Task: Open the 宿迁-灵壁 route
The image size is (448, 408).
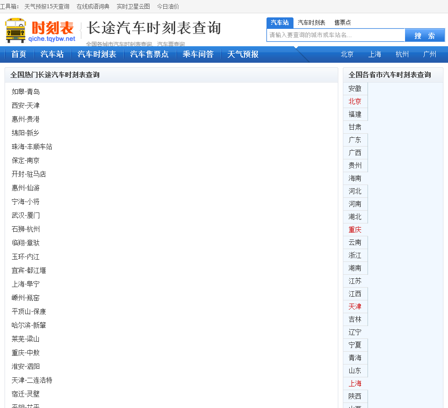Action: pos(26,394)
